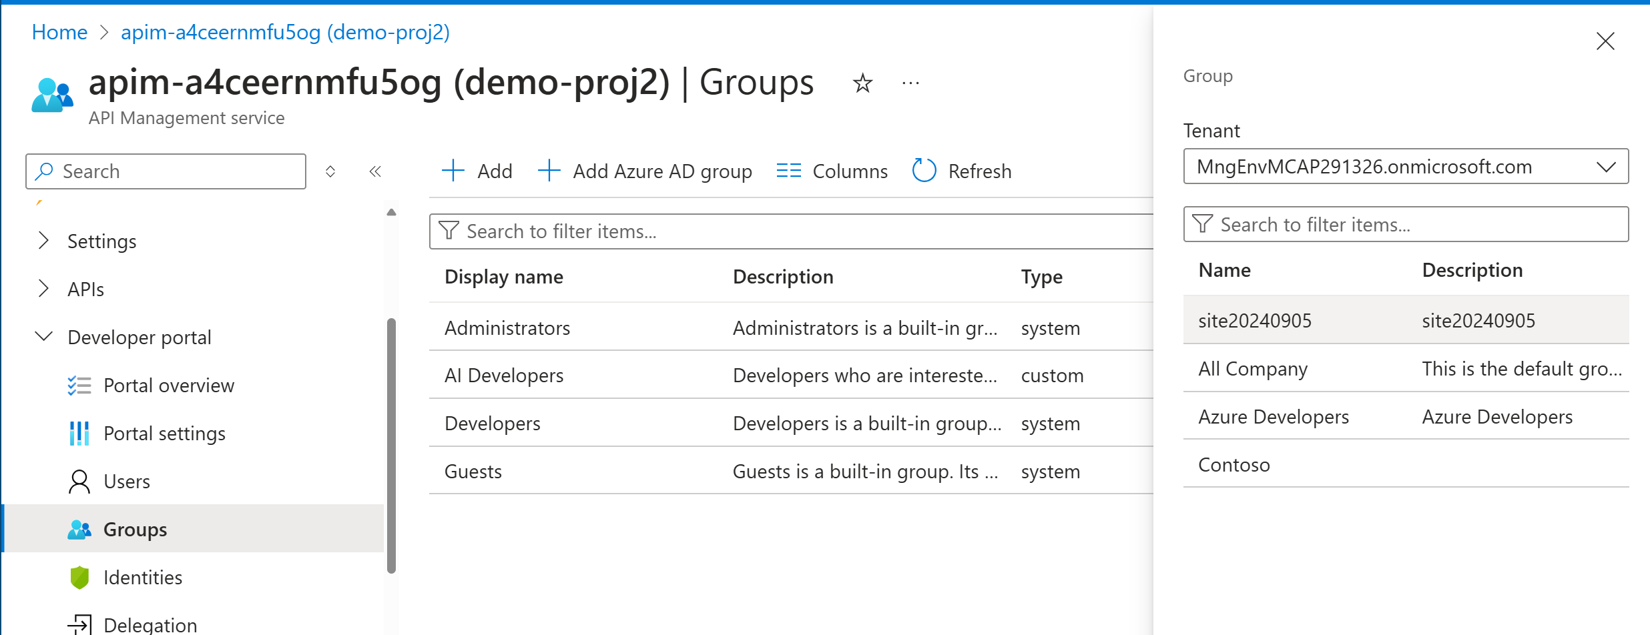Click the Columns list icon

788,171
